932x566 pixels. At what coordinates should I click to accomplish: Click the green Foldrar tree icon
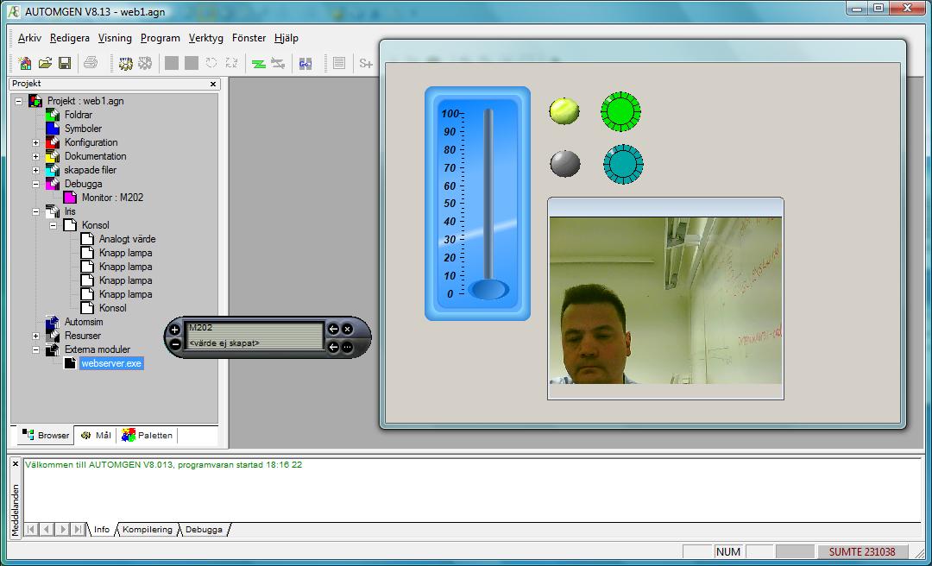point(53,115)
